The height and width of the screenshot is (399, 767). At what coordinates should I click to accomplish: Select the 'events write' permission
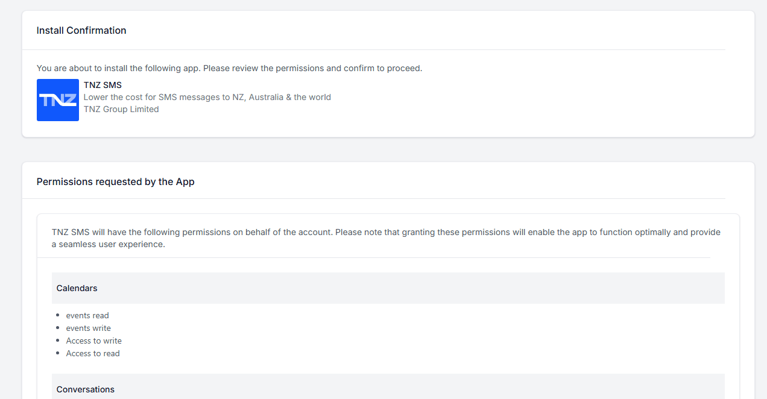[x=89, y=328]
